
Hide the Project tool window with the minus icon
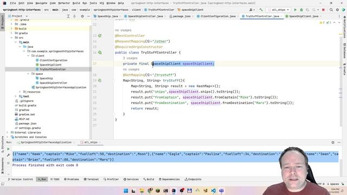88,16
